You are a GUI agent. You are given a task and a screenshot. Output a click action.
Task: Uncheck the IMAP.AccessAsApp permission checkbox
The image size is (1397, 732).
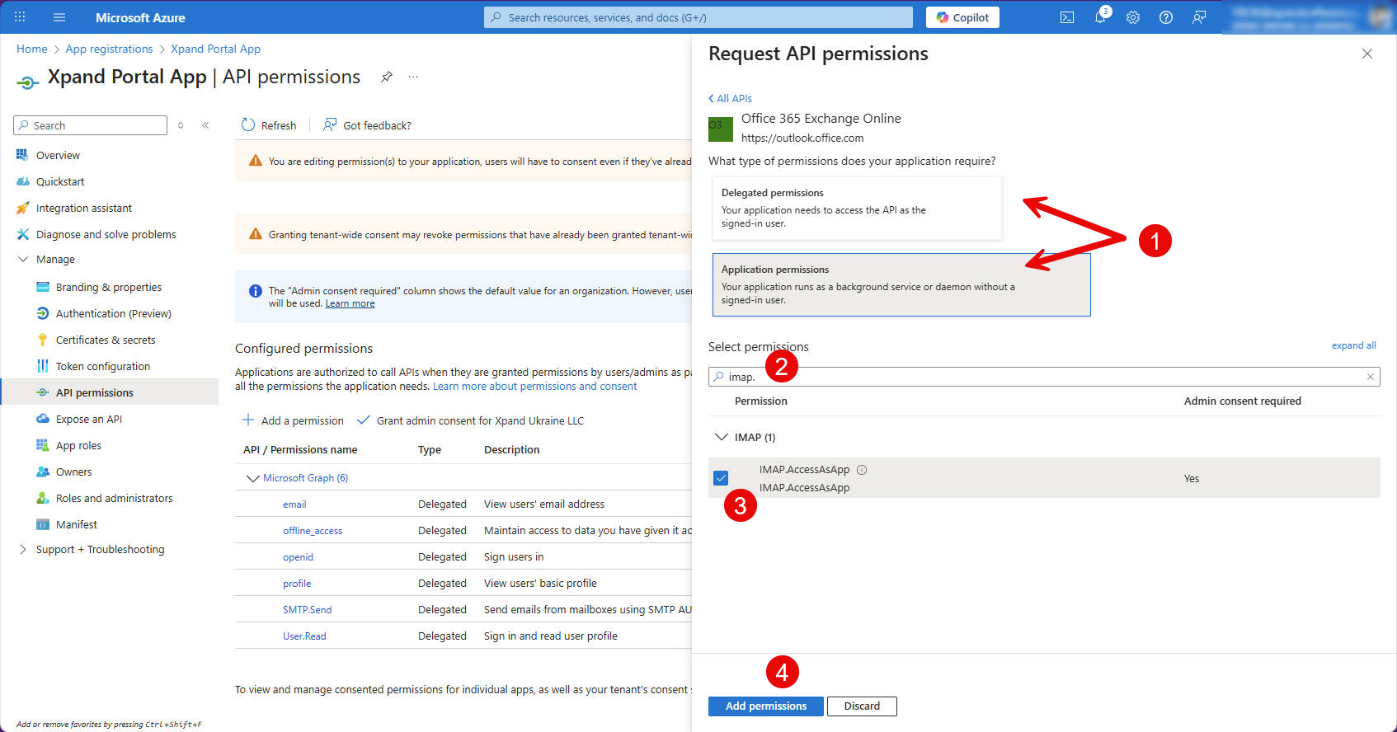click(721, 478)
